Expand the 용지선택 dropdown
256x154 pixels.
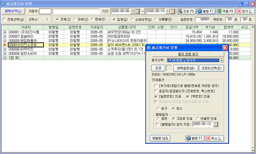[x=221, y=61]
